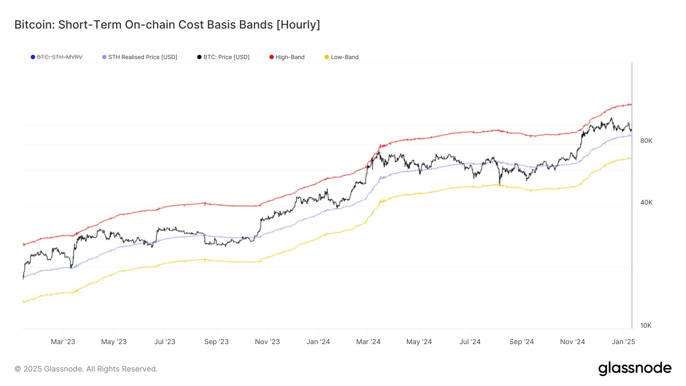Toggle the STH Realised Price [USD] series label

(x=143, y=57)
